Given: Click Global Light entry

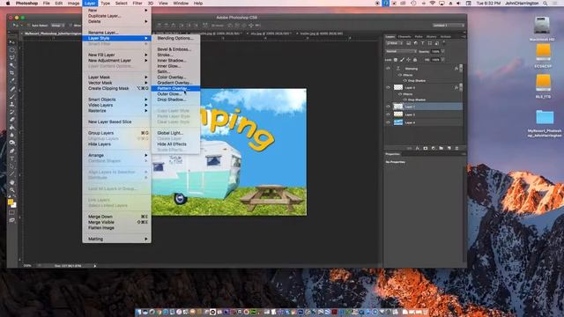Looking at the screenshot, I should click(175, 133).
